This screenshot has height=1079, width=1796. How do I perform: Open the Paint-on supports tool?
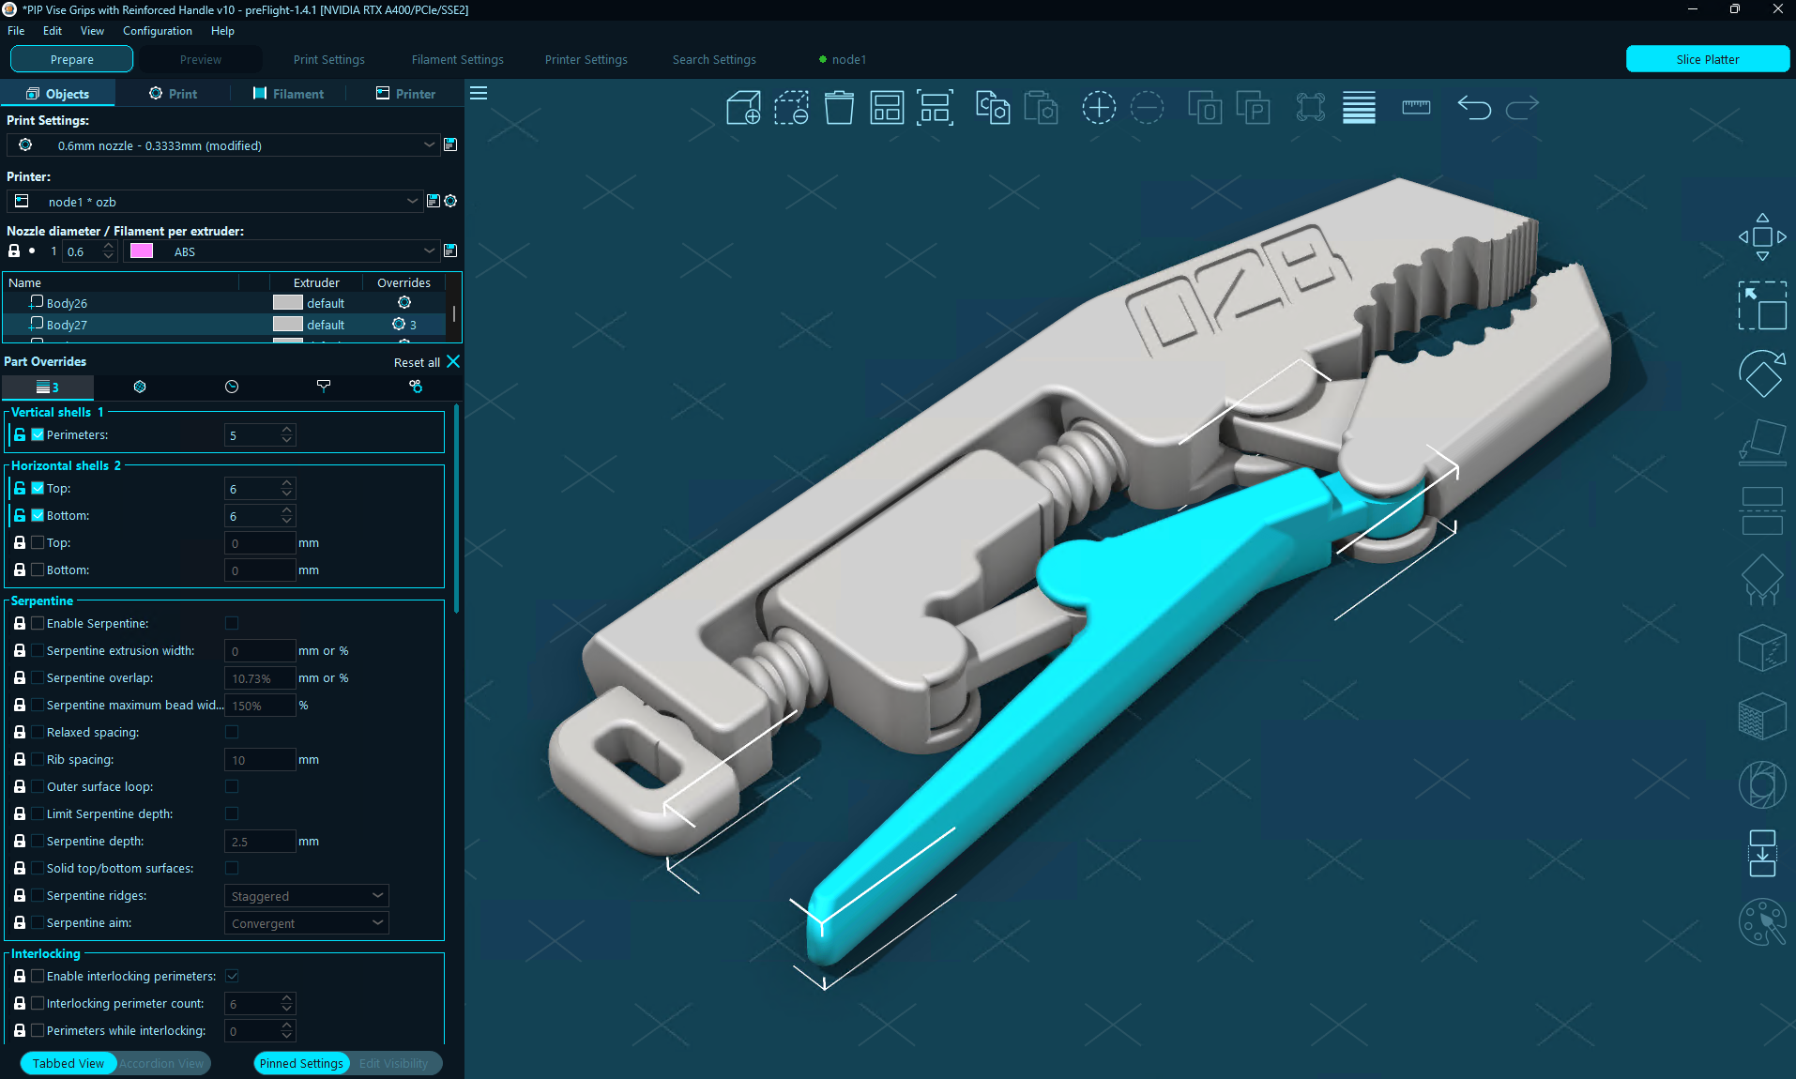click(x=1762, y=579)
